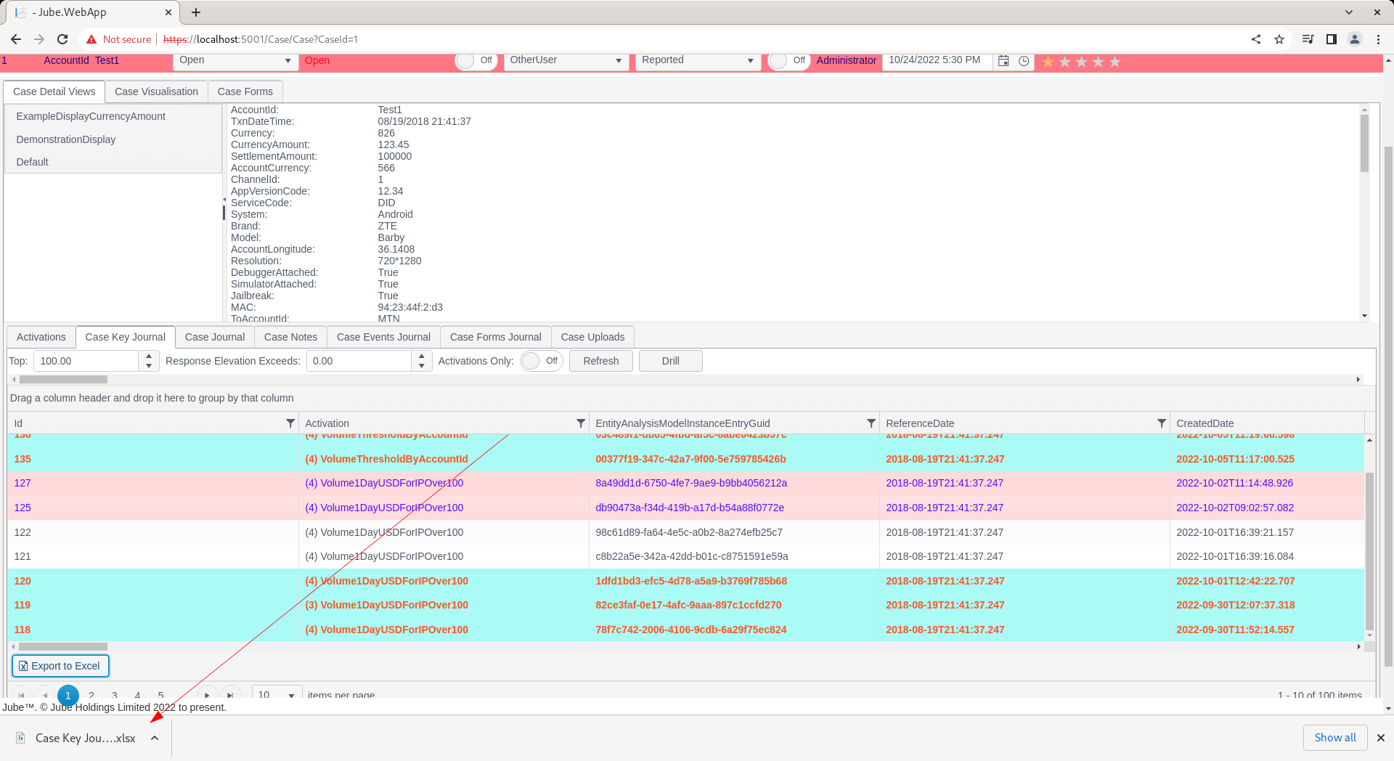This screenshot has width=1394, height=761.
Task: Expand the Reported dropdown
Action: (x=698, y=60)
